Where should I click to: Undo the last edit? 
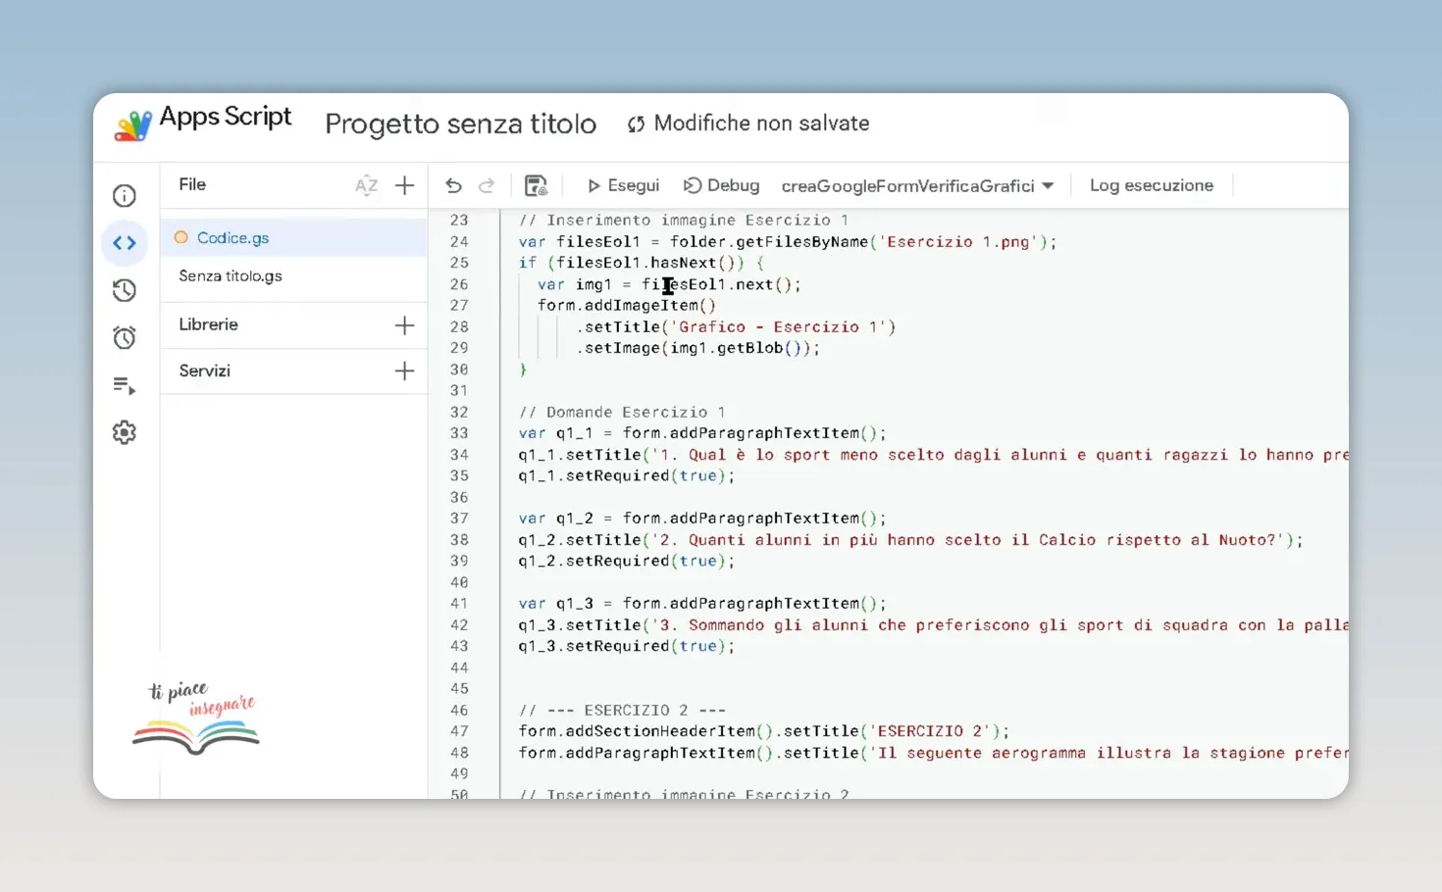[x=453, y=185]
